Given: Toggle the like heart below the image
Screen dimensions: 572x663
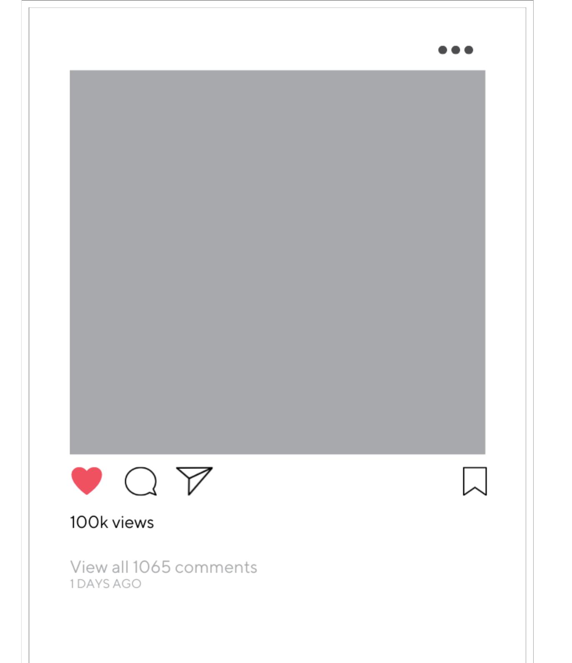Looking at the screenshot, I should coord(87,481).
